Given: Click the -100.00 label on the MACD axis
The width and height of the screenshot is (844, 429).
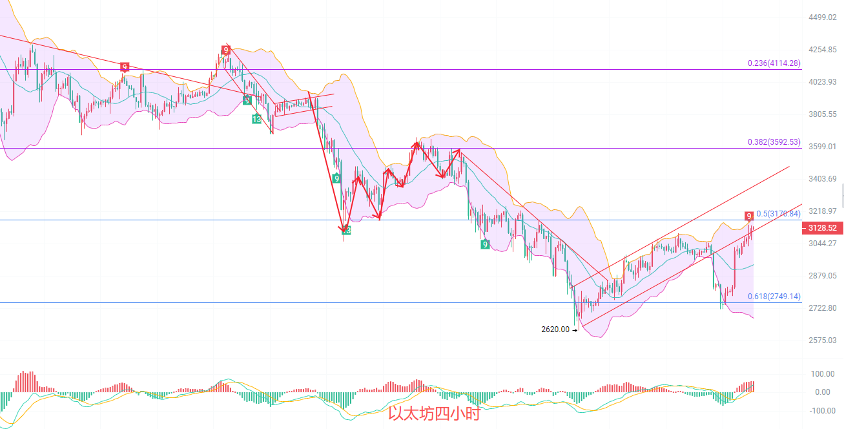Looking at the screenshot, I should tap(822, 411).
